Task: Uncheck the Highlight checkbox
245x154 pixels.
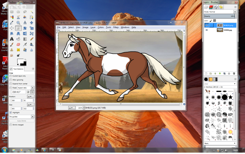Action: (11, 112)
